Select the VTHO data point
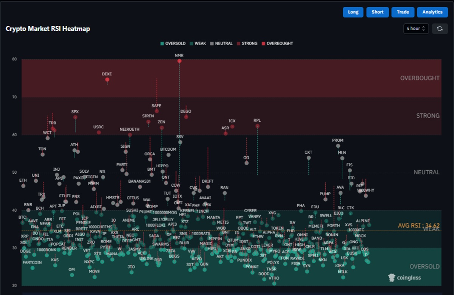This screenshot has width=454, height=295. [x=274, y=283]
